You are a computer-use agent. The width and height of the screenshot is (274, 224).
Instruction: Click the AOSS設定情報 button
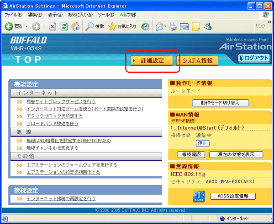233,196
